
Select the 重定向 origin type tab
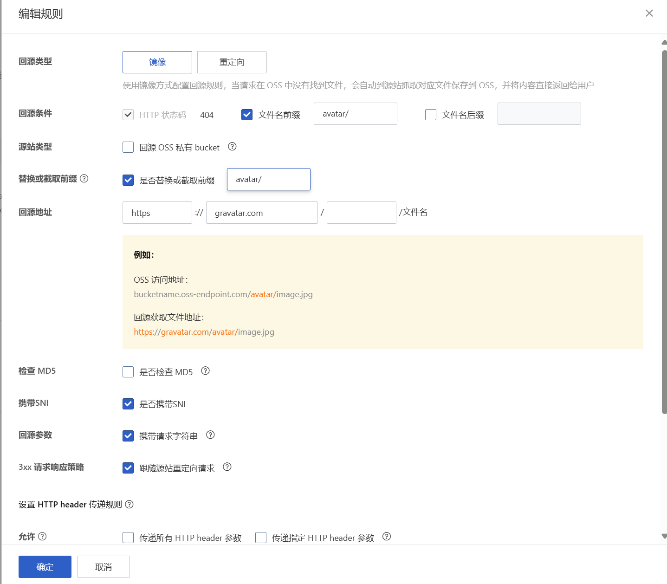click(232, 62)
